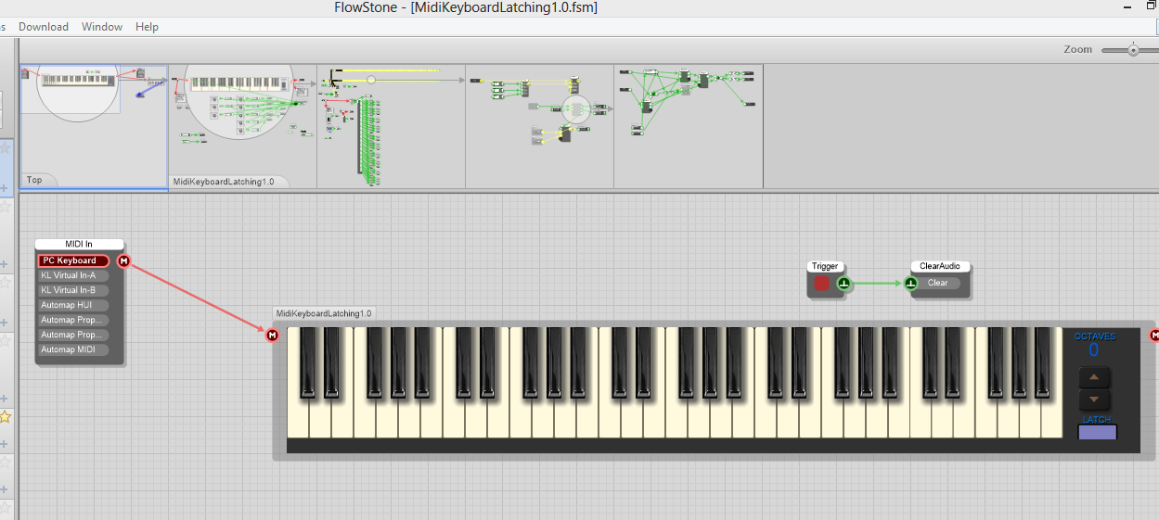Toggle the LATCH button on the keyboard
The height and width of the screenshot is (520, 1159).
(1097, 431)
